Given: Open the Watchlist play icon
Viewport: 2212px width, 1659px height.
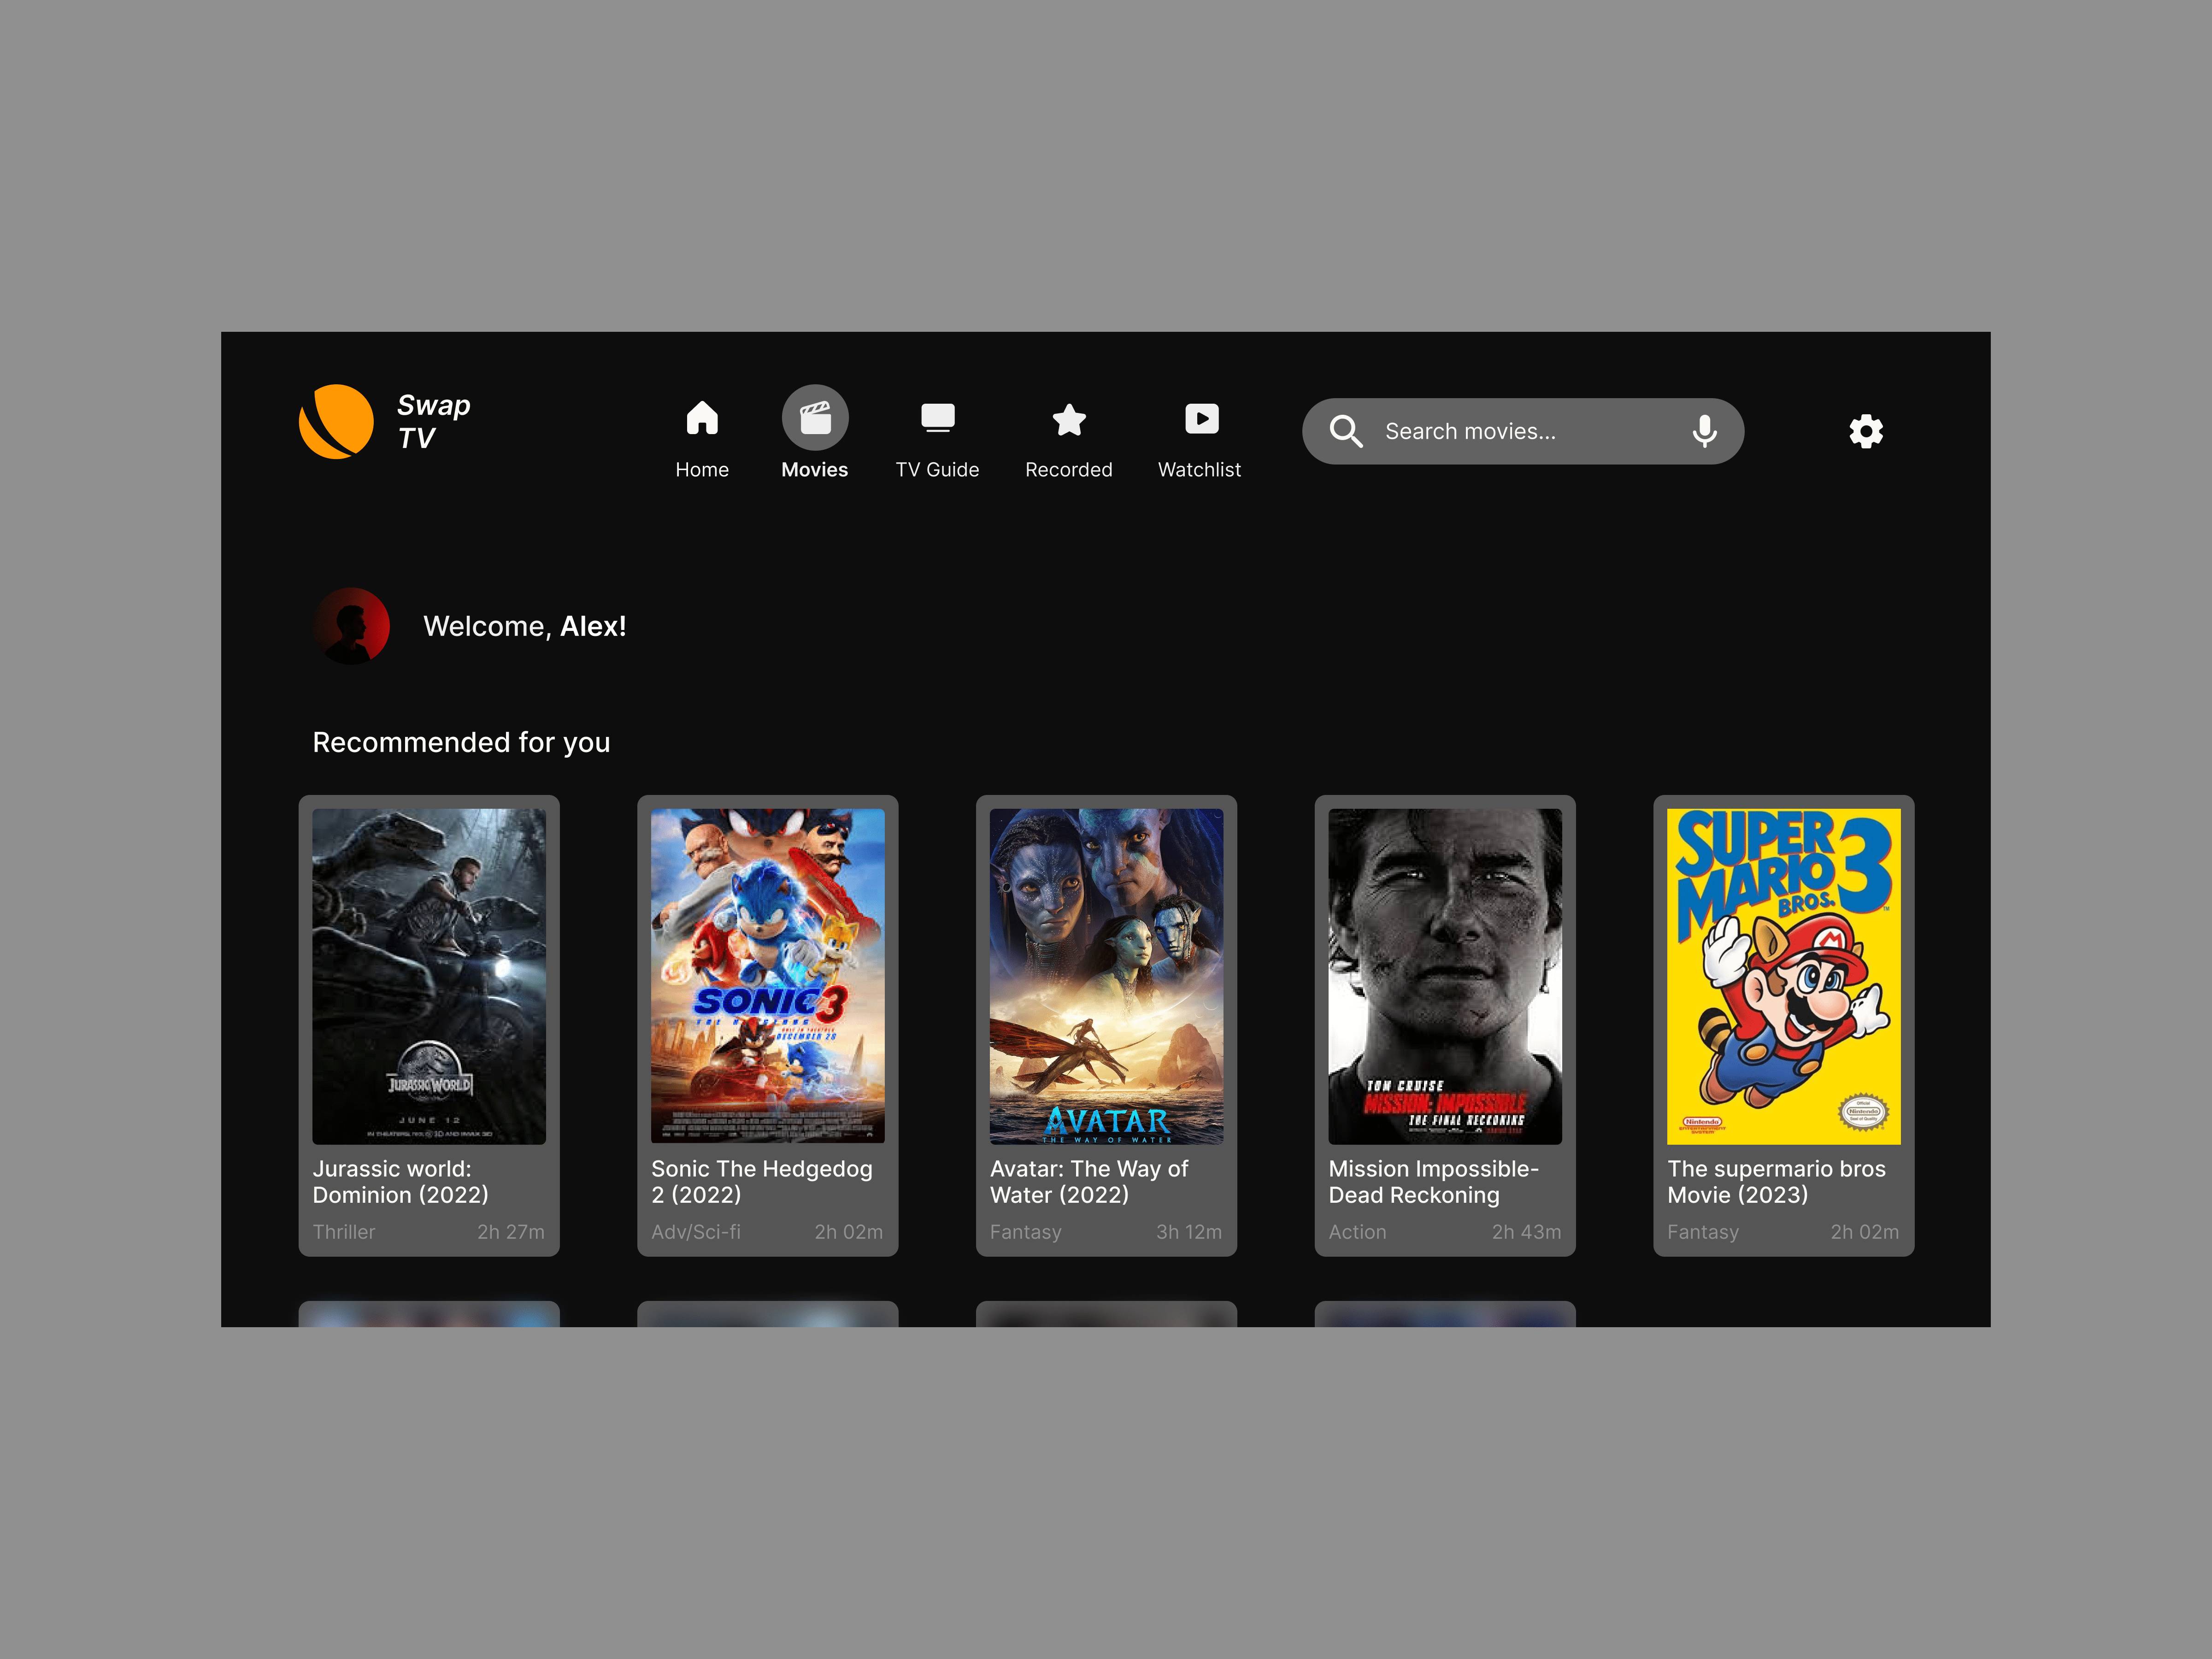Looking at the screenshot, I should click(1201, 418).
